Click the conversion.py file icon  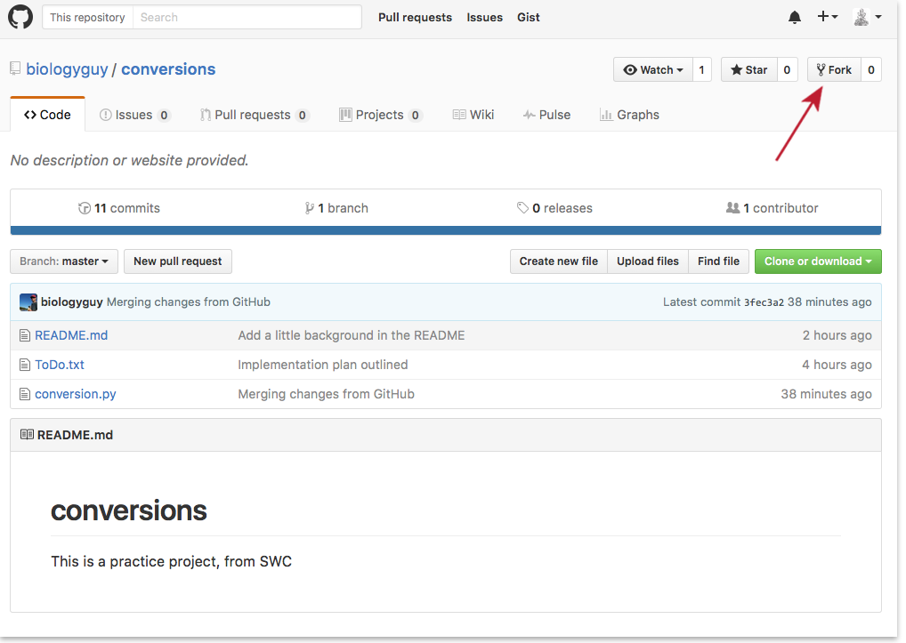(25, 394)
